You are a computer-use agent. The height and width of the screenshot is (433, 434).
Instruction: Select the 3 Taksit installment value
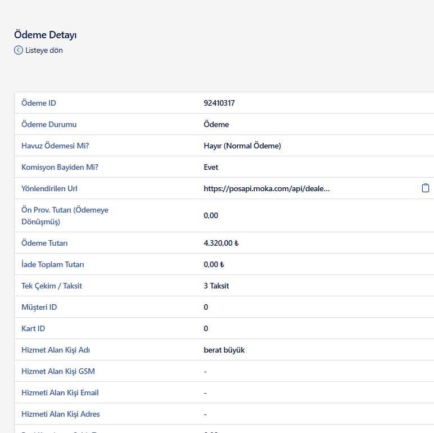click(216, 286)
